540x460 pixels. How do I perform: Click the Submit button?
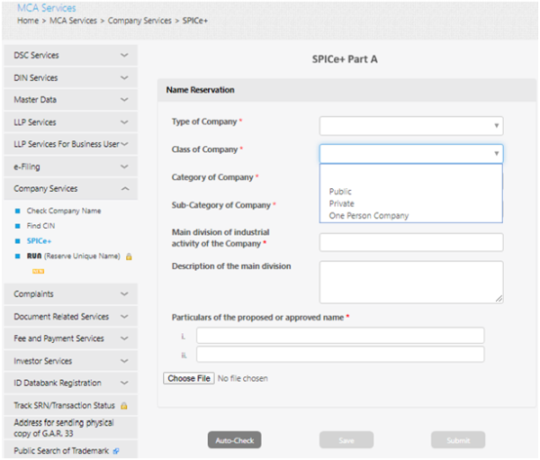pyautogui.click(x=457, y=440)
